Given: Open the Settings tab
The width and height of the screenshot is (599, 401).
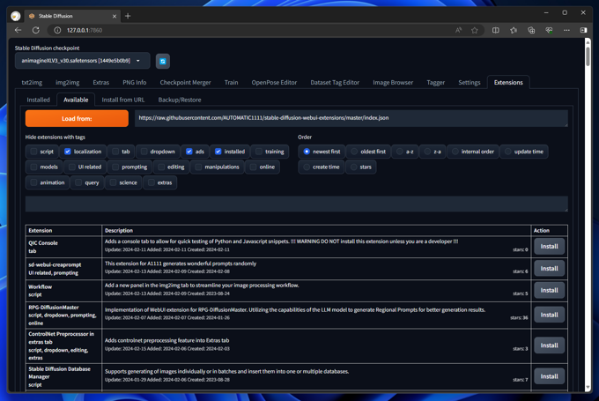Looking at the screenshot, I should click(x=470, y=83).
